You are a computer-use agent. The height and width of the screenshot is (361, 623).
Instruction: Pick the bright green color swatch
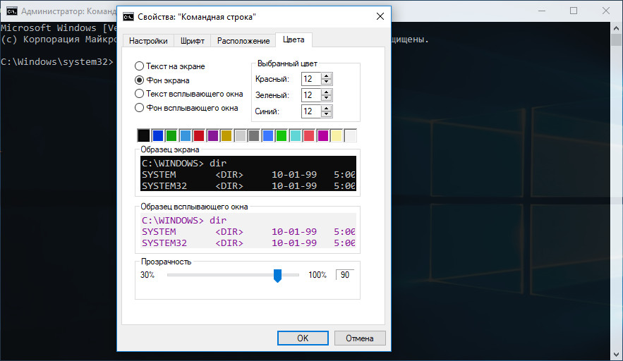pos(282,135)
